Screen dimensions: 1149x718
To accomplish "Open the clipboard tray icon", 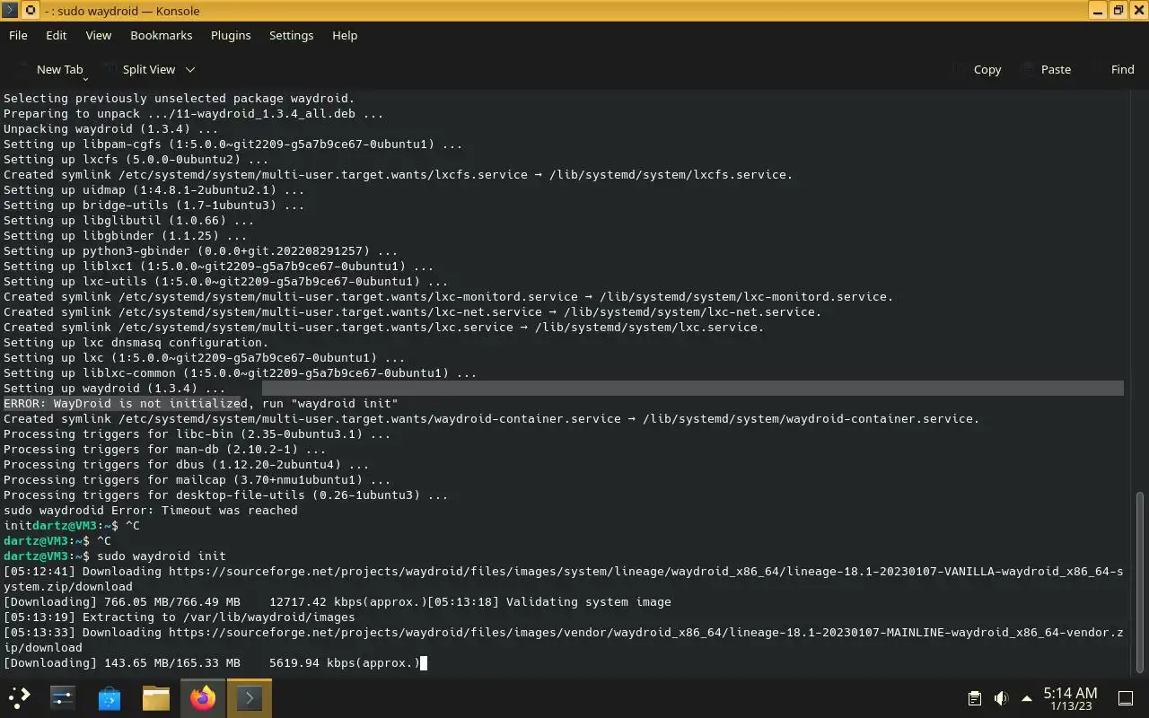I will (x=974, y=698).
